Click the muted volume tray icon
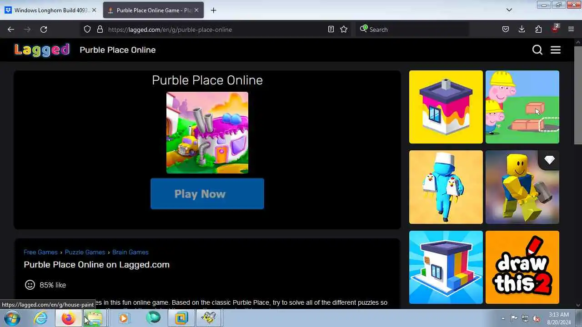The image size is (582, 327). pyautogui.click(x=536, y=318)
